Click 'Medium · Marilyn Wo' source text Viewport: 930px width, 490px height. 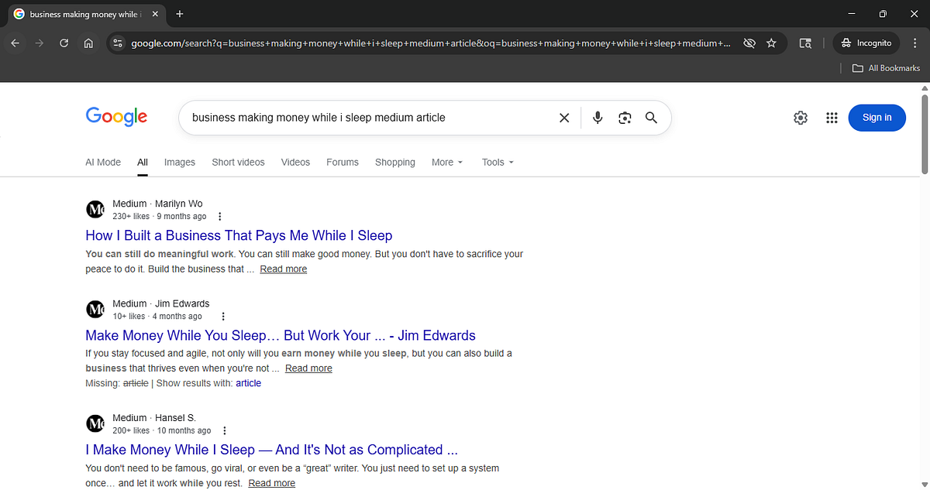tap(157, 204)
